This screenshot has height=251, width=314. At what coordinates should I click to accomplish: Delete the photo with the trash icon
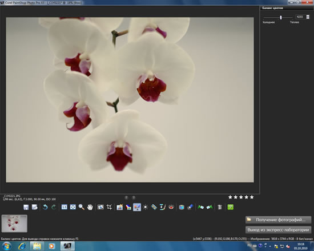coord(220,207)
